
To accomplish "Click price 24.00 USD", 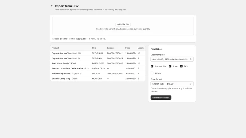I will point(130,63).
